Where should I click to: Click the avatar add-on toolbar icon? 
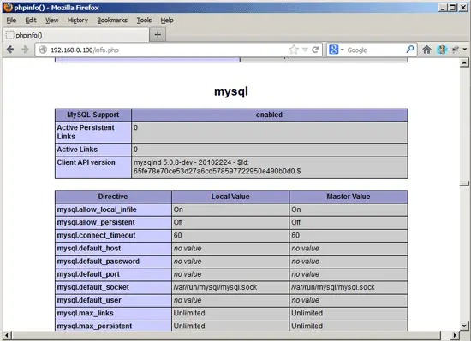pos(442,50)
